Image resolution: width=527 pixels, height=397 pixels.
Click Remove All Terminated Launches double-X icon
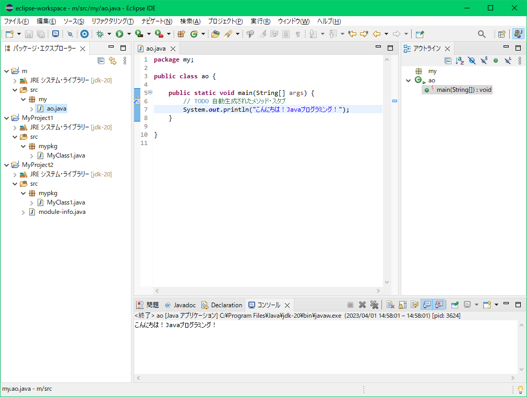coord(374,305)
